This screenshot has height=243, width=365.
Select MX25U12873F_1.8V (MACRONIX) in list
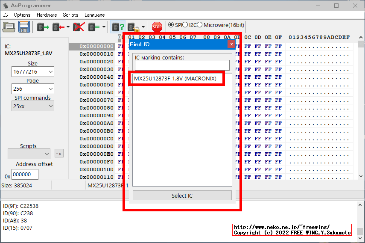tap(175, 79)
